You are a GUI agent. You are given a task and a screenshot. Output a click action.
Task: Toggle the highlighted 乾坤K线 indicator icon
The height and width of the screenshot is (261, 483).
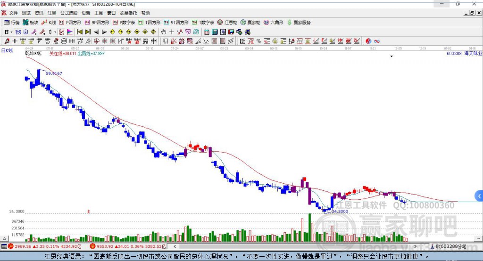(x=62, y=32)
